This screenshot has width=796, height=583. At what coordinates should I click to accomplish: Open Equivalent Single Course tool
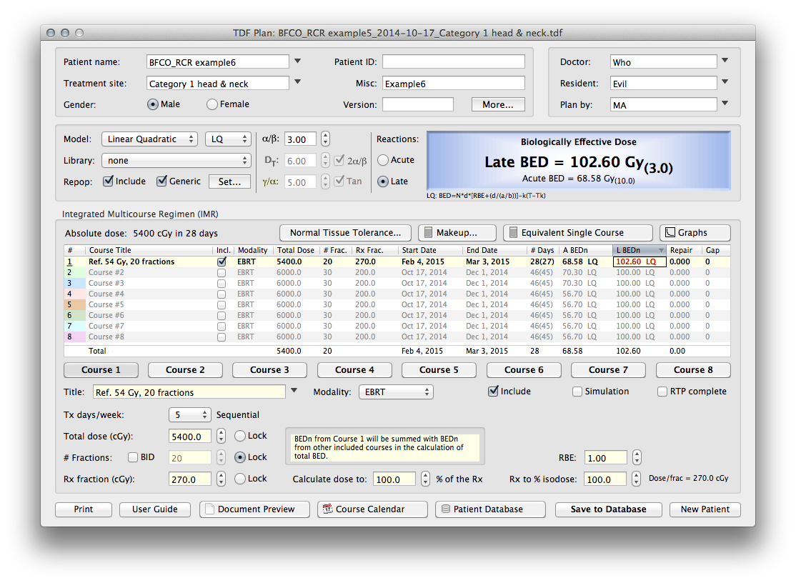tap(577, 233)
